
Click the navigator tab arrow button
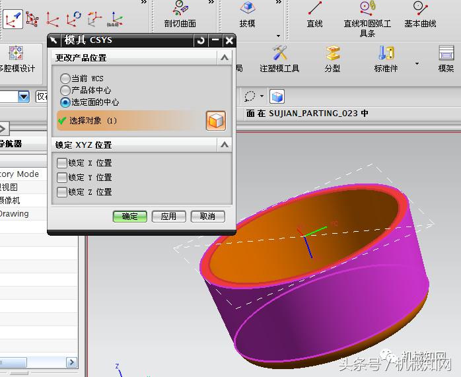tap(5, 129)
